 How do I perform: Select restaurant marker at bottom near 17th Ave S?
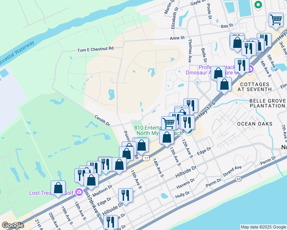point(111,222)
